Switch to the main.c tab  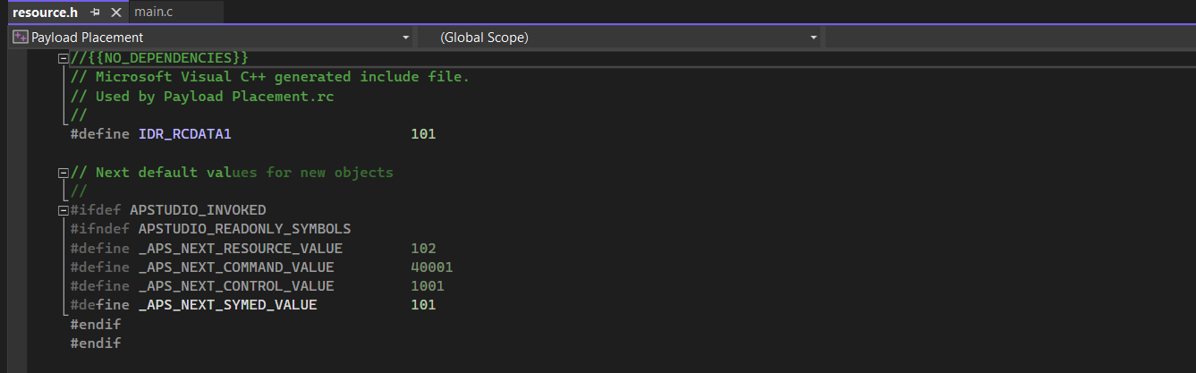tap(153, 13)
